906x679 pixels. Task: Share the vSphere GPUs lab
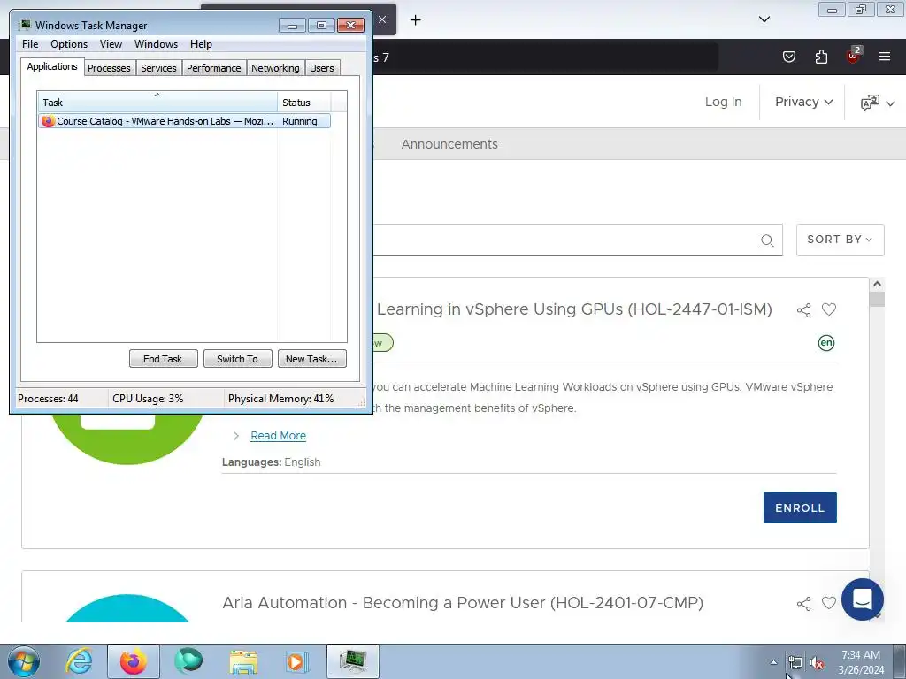click(803, 310)
